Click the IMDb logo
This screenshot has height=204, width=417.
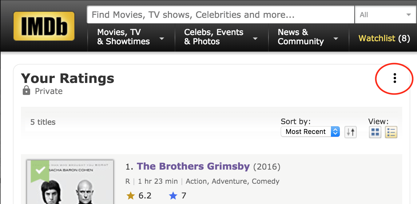[44, 26]
